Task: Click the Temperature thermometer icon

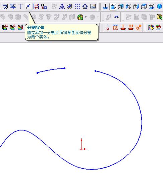Action: (108, 28)
